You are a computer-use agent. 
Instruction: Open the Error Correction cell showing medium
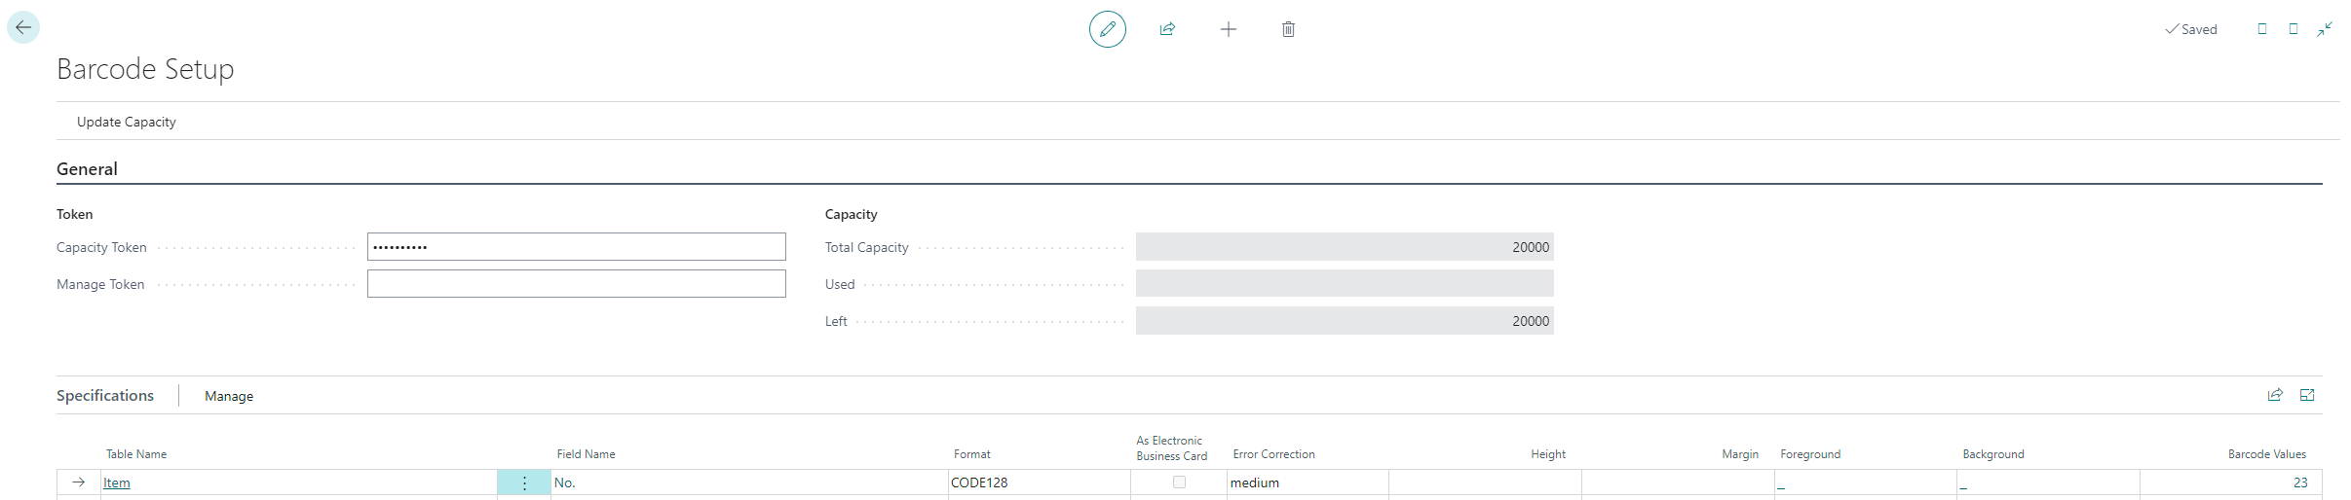pos(1306,483)
